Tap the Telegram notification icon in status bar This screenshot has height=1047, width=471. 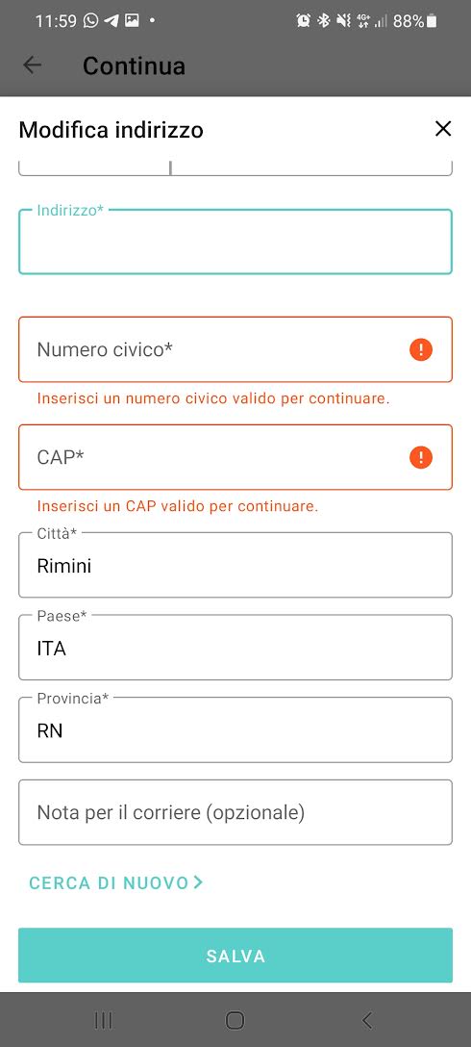pyautogui.click(x=112, y=21)
